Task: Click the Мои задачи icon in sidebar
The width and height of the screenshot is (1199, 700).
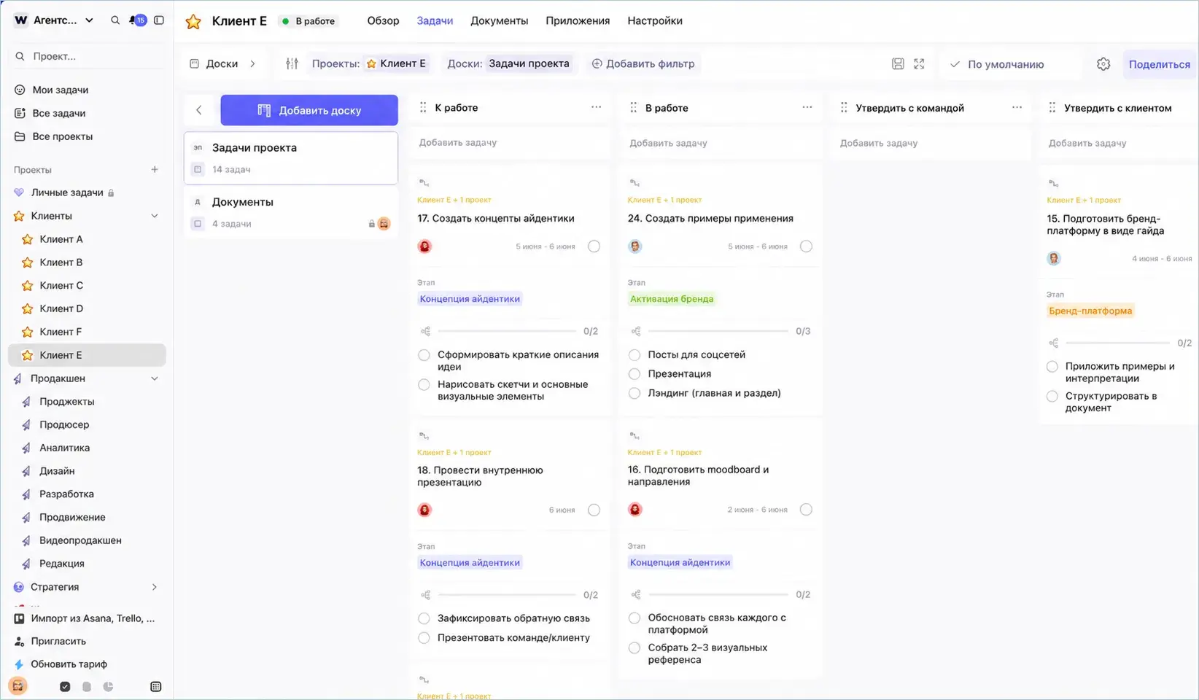Action: coord(20,90)
